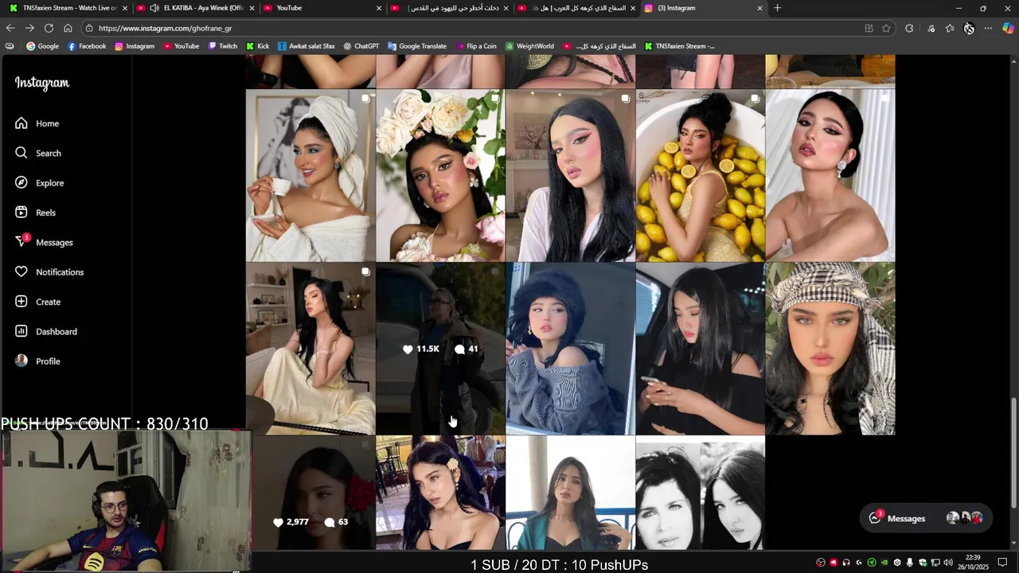Open Notifications heart in sidebar
The image size is (1019, 573).
click(x=49, y=272)
